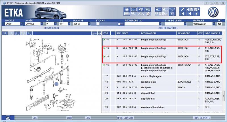Open the single shopping cart icon
Viewport: 227px width, 122px height.
[172, 14]
